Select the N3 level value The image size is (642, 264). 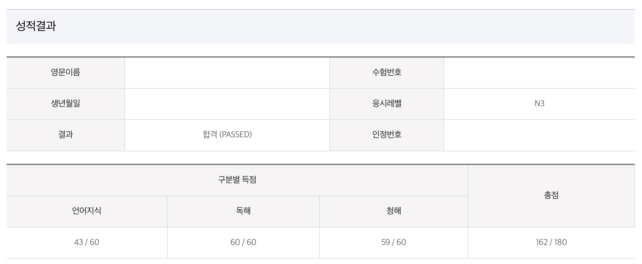[539, 103]
